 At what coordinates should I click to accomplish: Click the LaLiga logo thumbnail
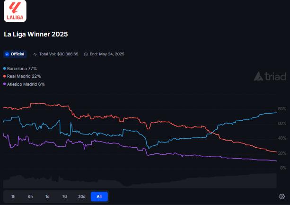tap(15, 11)
